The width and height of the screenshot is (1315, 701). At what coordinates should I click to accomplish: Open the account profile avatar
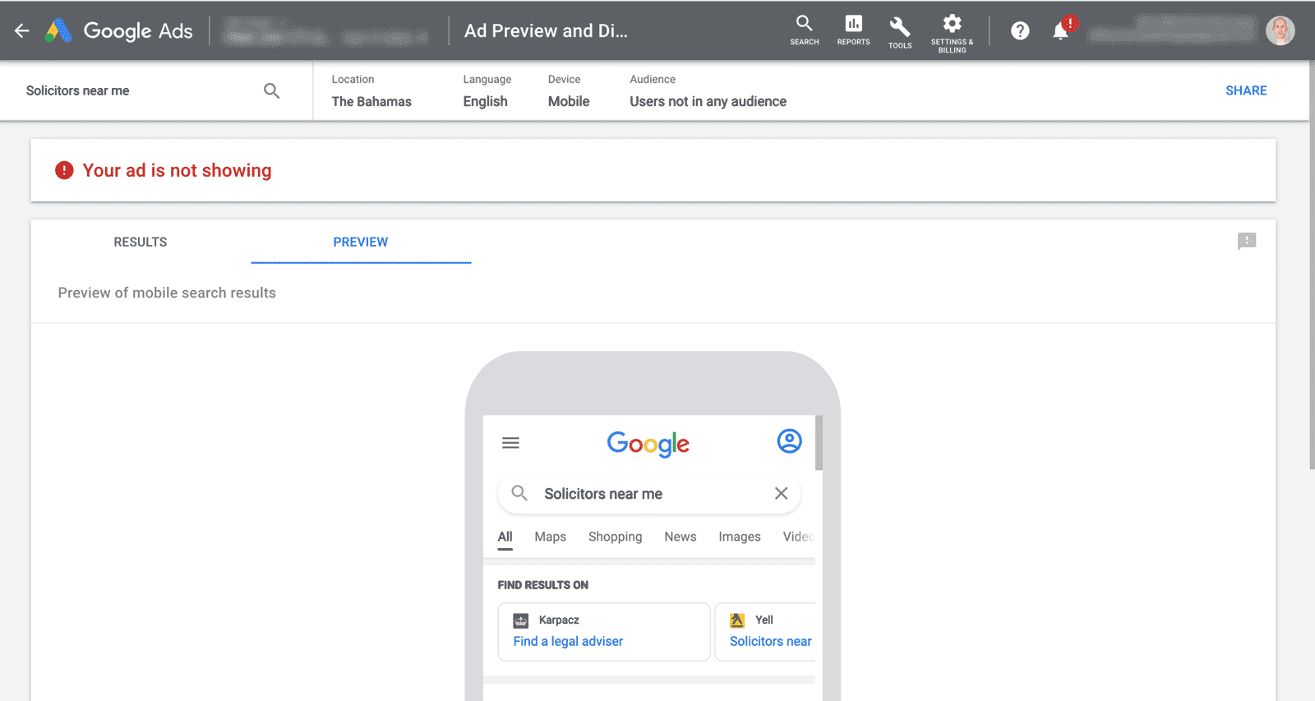click(x=1280, y=30)
